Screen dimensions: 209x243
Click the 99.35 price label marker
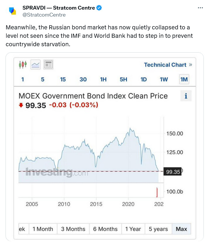point(173,172)
